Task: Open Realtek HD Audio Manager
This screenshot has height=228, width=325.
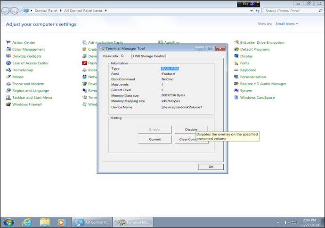Action: click(263, 84)
